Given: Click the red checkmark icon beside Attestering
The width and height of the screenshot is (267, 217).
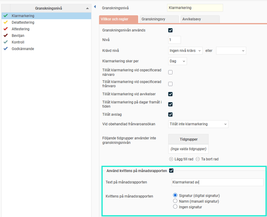Looking at the screenshot, I should click(5, 29).
